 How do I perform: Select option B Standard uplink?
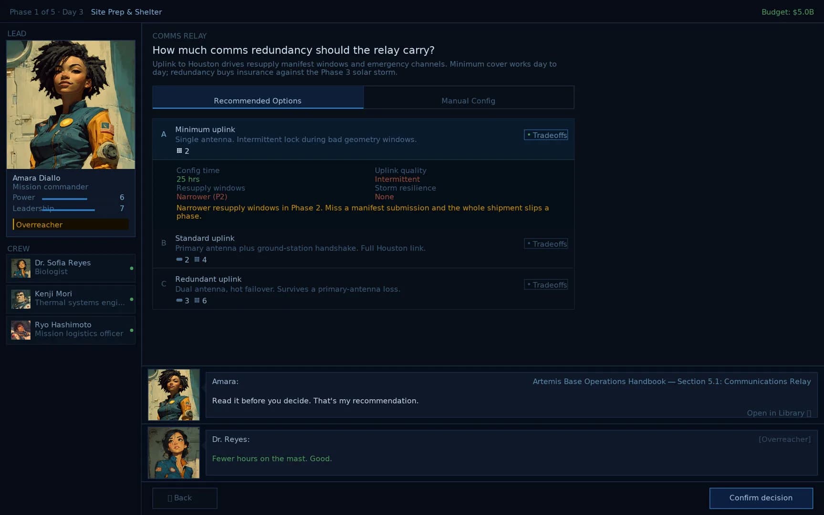tap(363, 248)
